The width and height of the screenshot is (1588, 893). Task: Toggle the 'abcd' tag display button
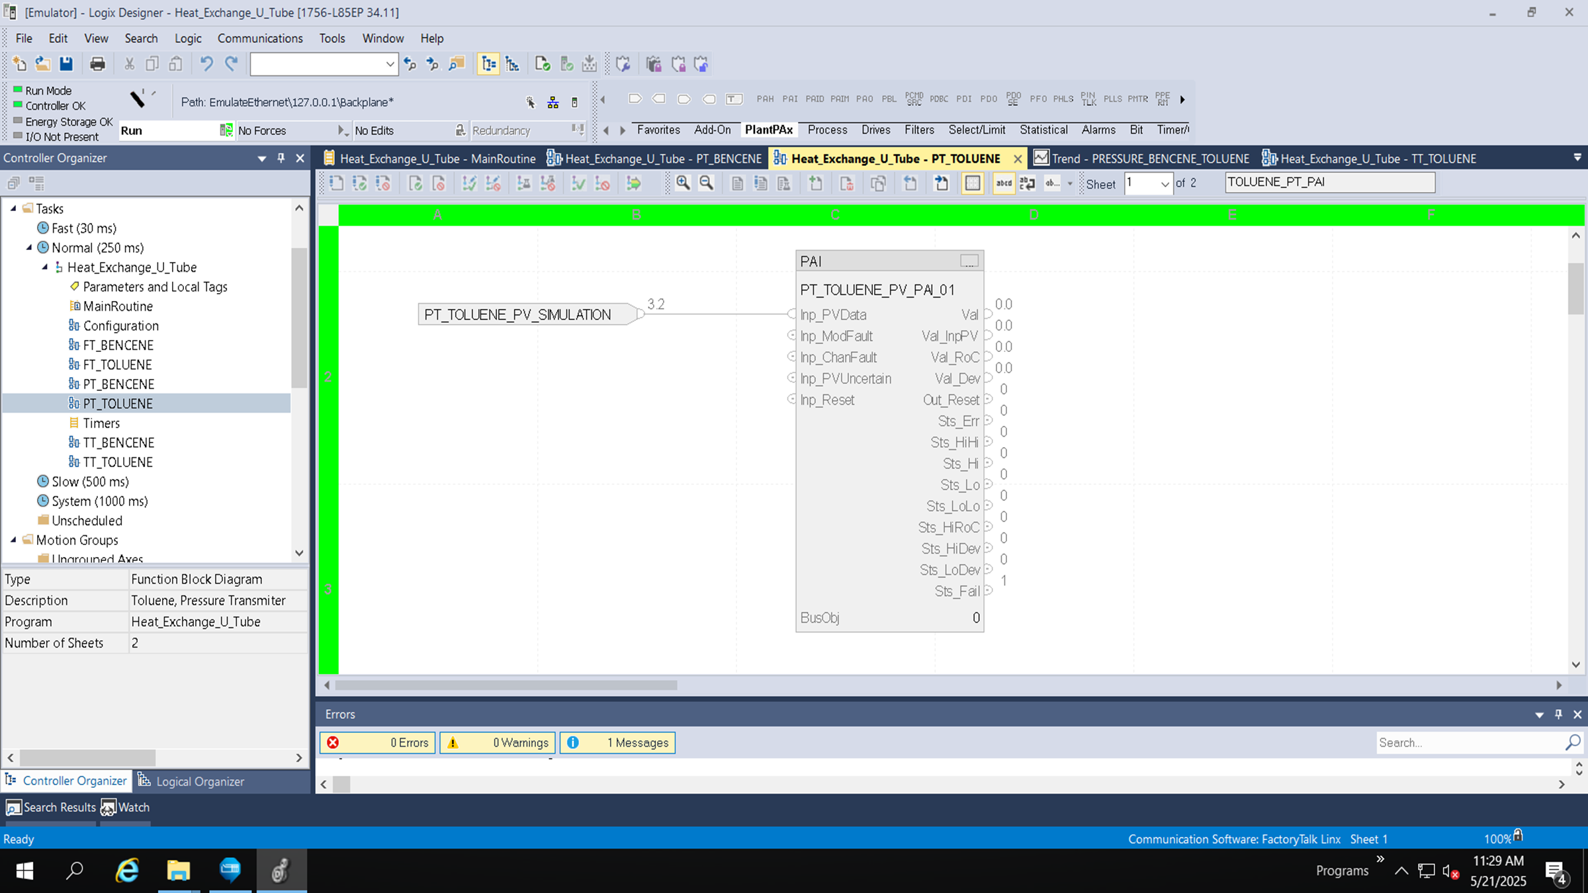pos(1004,183)
